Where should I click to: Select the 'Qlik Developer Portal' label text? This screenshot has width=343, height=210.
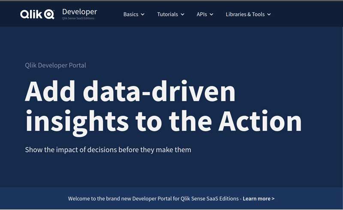click(56, 65)
